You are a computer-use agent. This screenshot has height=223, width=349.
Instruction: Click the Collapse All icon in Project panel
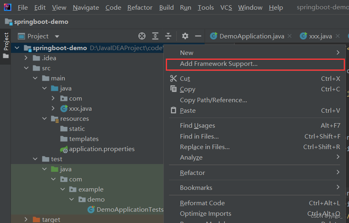pos(168,36)
